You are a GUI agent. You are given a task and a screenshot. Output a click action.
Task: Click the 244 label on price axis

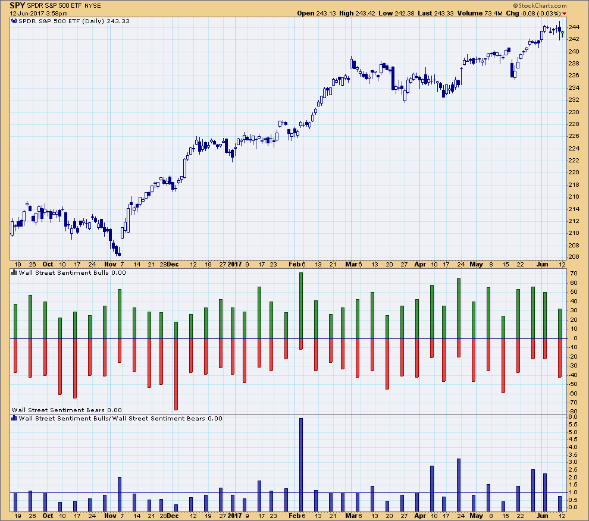(x=574, y=27)
